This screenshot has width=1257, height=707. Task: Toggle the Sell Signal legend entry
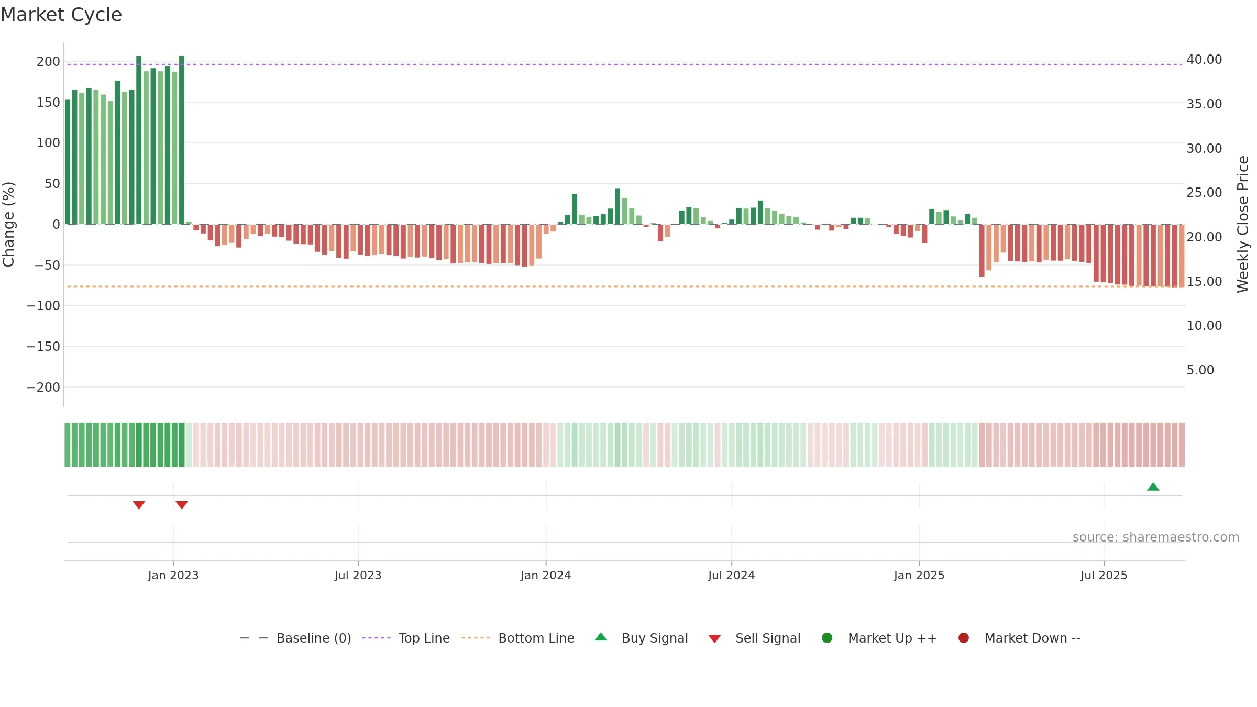click(x=755, y=638)
